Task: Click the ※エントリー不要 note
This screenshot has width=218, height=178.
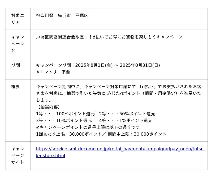Action: (x=53, y=72)
